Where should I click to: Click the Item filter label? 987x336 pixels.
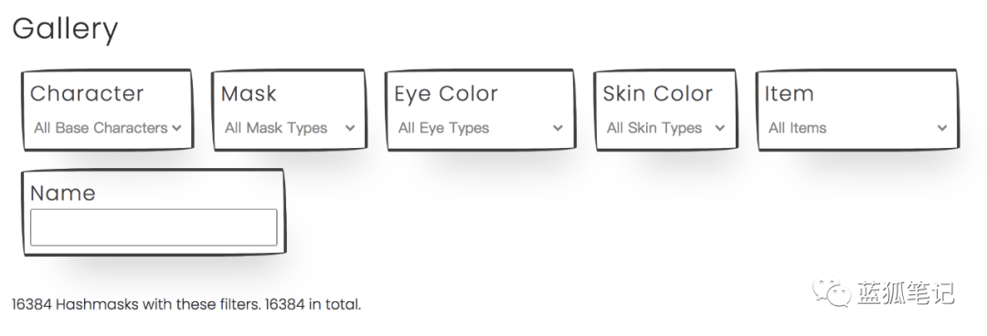[790, 93]
